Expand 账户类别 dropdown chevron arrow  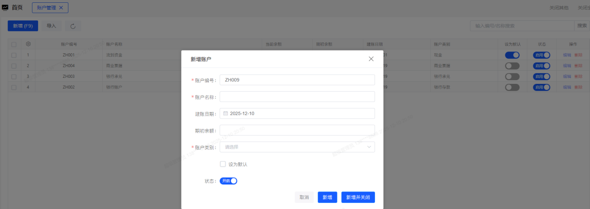369,147
